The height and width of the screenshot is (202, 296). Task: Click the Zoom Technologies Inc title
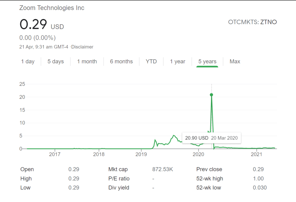[52, 8]
